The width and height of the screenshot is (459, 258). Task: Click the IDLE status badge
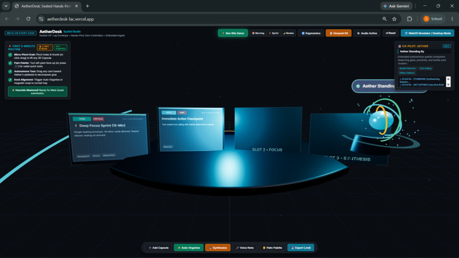click(x=446, y=46)
